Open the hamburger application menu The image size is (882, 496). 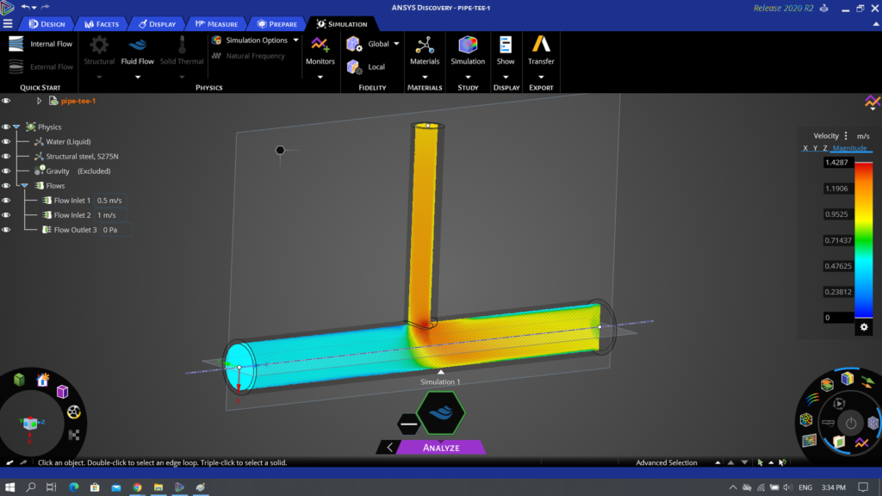click(x=8, y=23)
